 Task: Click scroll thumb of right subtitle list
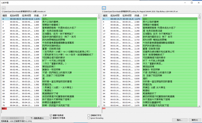[x=199, y=17]
